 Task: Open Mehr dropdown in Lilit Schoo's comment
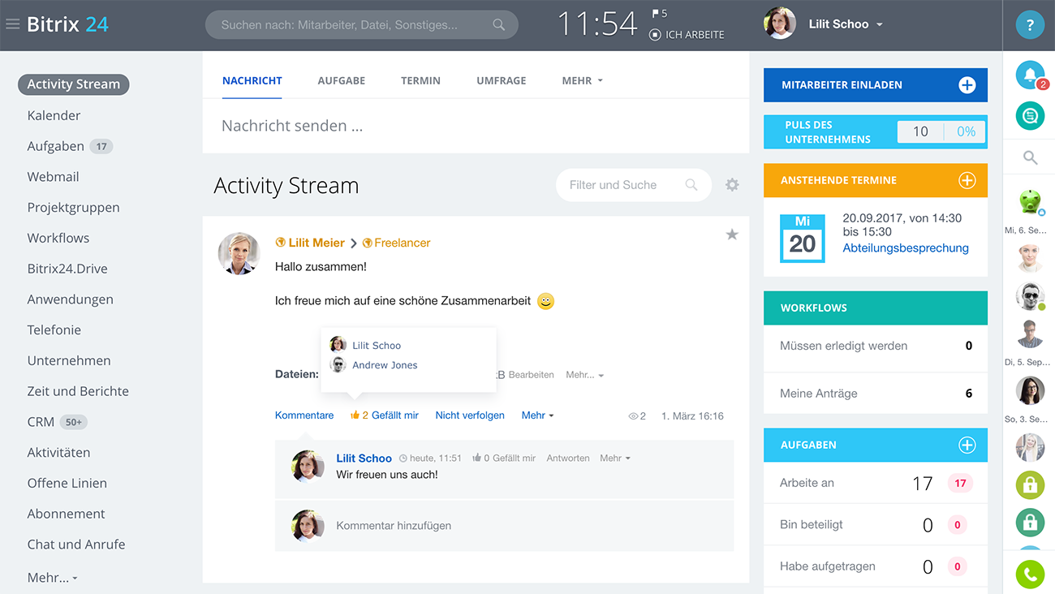(x=615, y=458)
